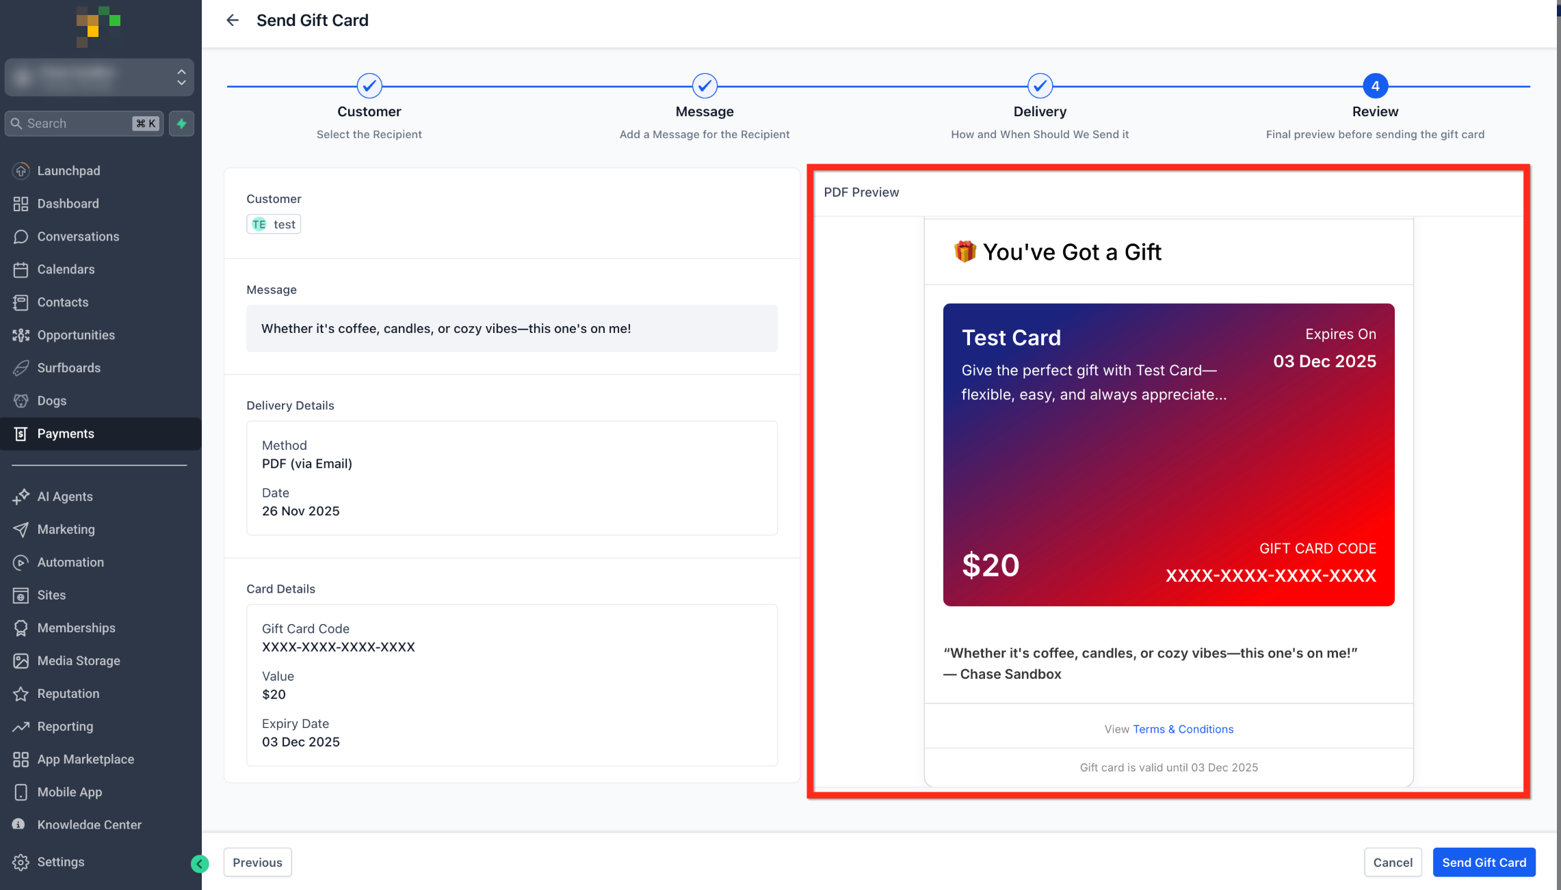Collapse sidebar with green chevron button
This screenshot has height=890, width=1561.
pos(200,864)
